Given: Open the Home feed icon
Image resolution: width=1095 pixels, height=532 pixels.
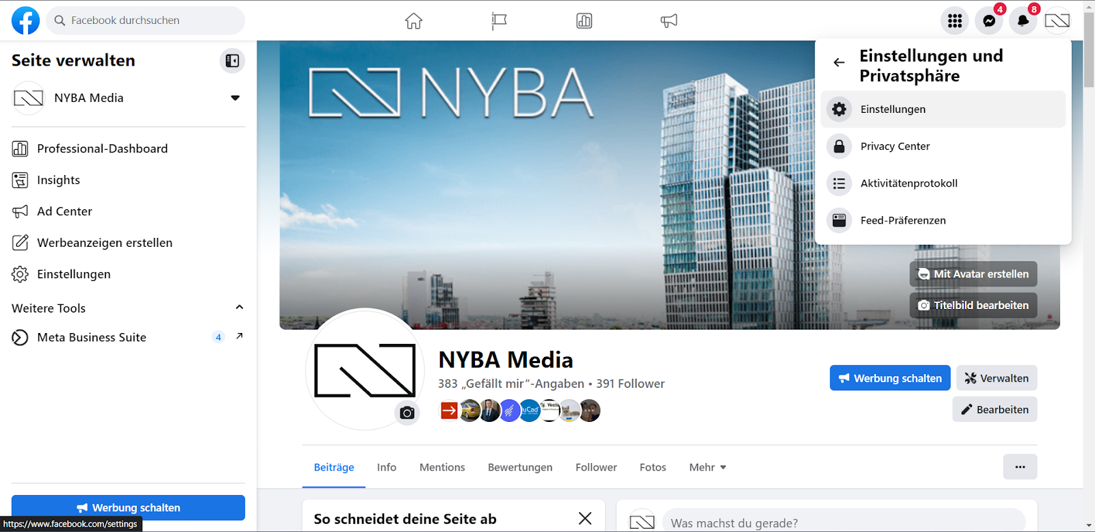Looking at the screenshot, I should pos(414,21).
